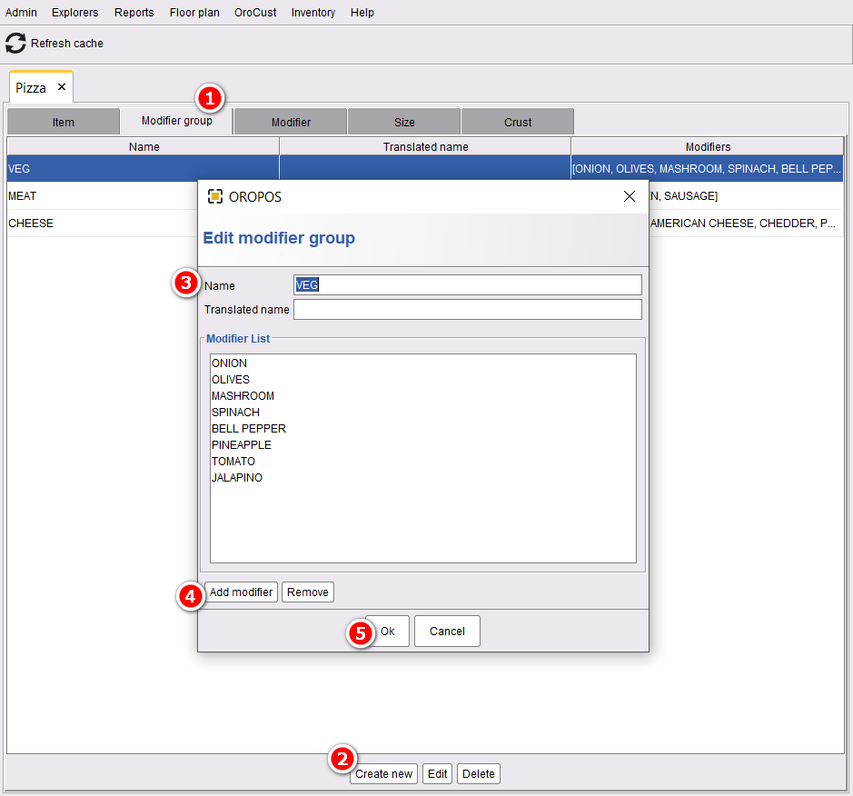Open the Explorers menu
The height and width of the screenshot is (796, 853).
point(75,13)
